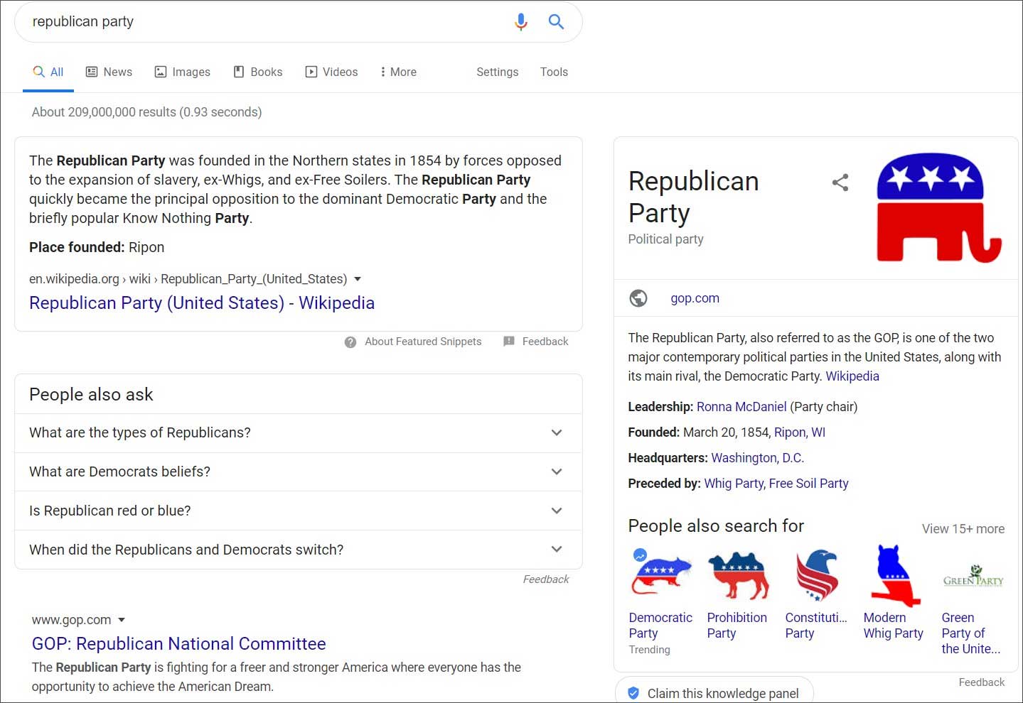1023x703 pixels.
Task: Click the Constituti... Party text link
Action: click(x=816, y=626)
